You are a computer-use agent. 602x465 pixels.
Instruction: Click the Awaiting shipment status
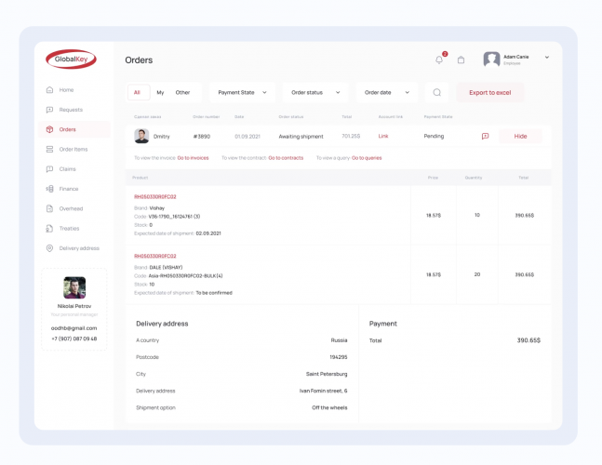(x=301, y=136)
